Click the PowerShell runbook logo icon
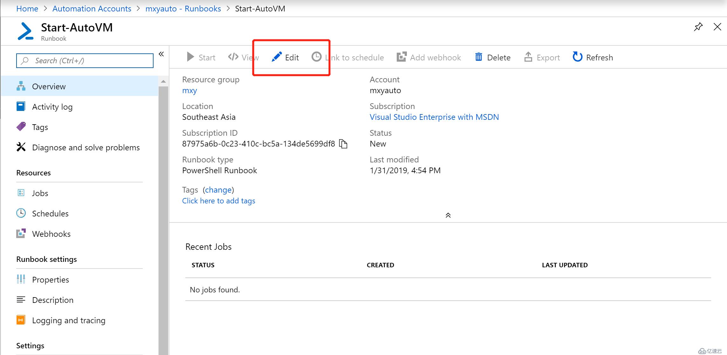This screenshot has height=355, width=727. point(26,31)
